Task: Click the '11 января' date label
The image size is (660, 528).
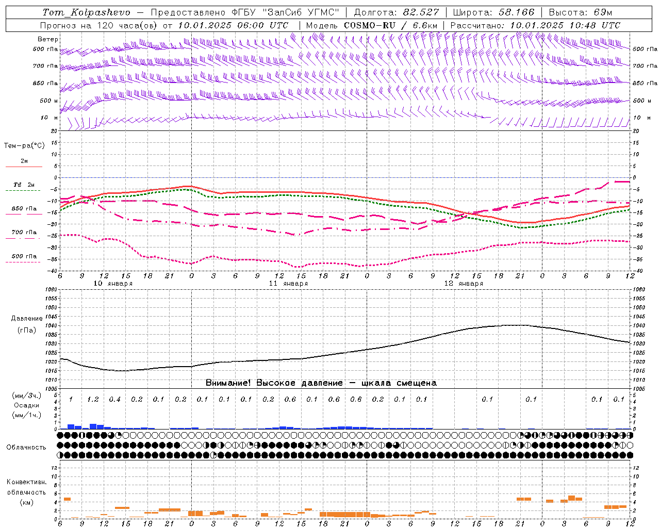Action: point(288,284)
